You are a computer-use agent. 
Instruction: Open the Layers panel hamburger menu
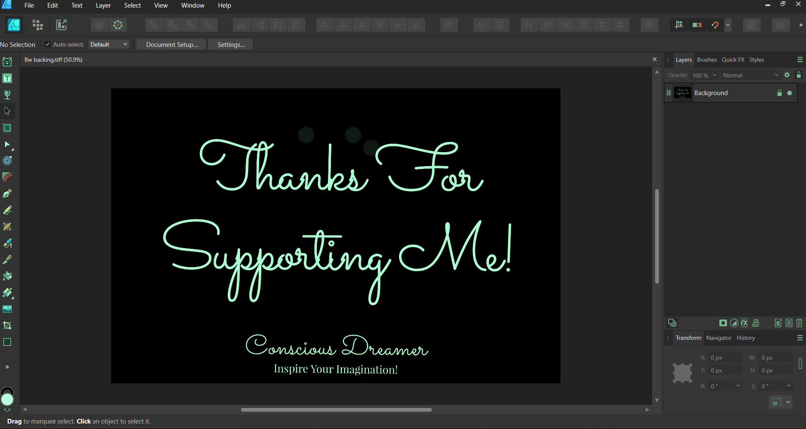pos(800,60)
